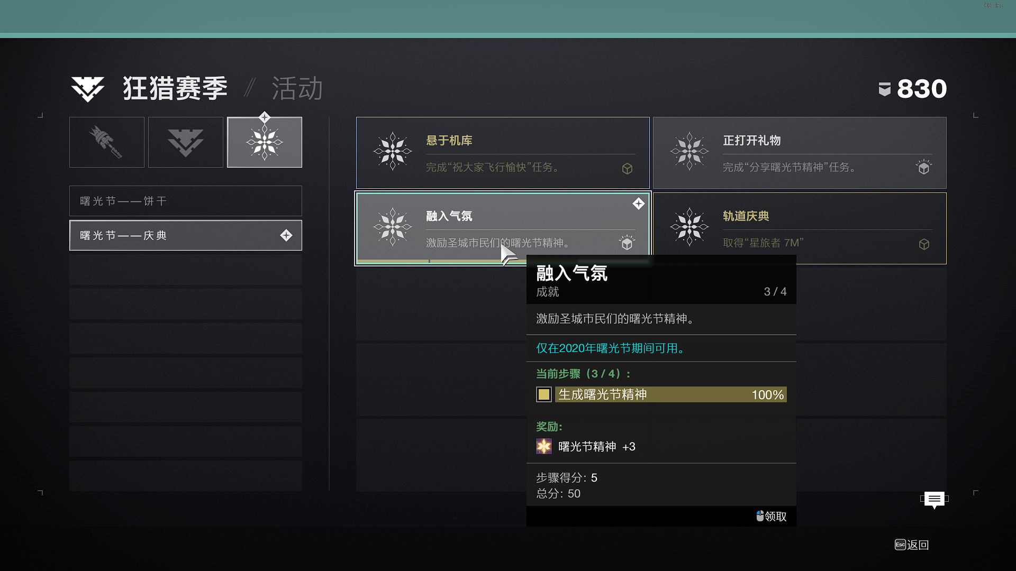Select the 曙光节——庆典 list entry
The width and height of the screenshot is (1016, 571).
click(186, 235)
